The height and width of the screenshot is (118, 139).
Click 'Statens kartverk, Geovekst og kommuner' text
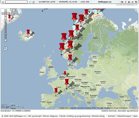120,111
